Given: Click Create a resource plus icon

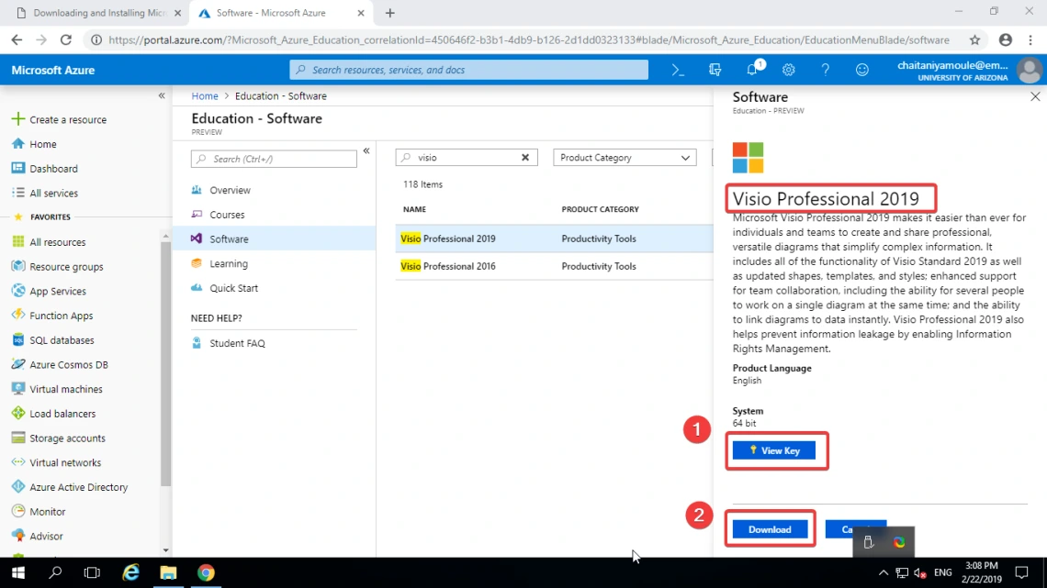Looking at the screenshot, I should (x=18, y=119).
